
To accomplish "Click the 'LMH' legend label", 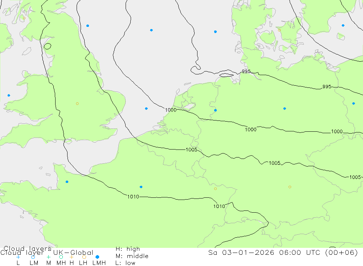I will tap(99, 263).
